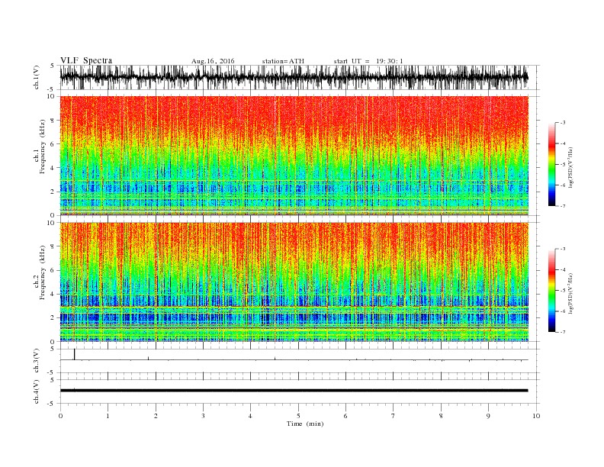The width and height of the screenshot is (604, 467).
Task: Click the "10" tick on time axis
Action: [x=536, y=416]
